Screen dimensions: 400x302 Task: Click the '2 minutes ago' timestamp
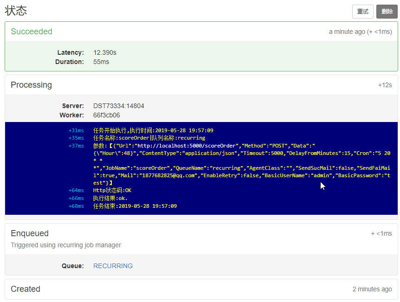[x=372, y=289]
